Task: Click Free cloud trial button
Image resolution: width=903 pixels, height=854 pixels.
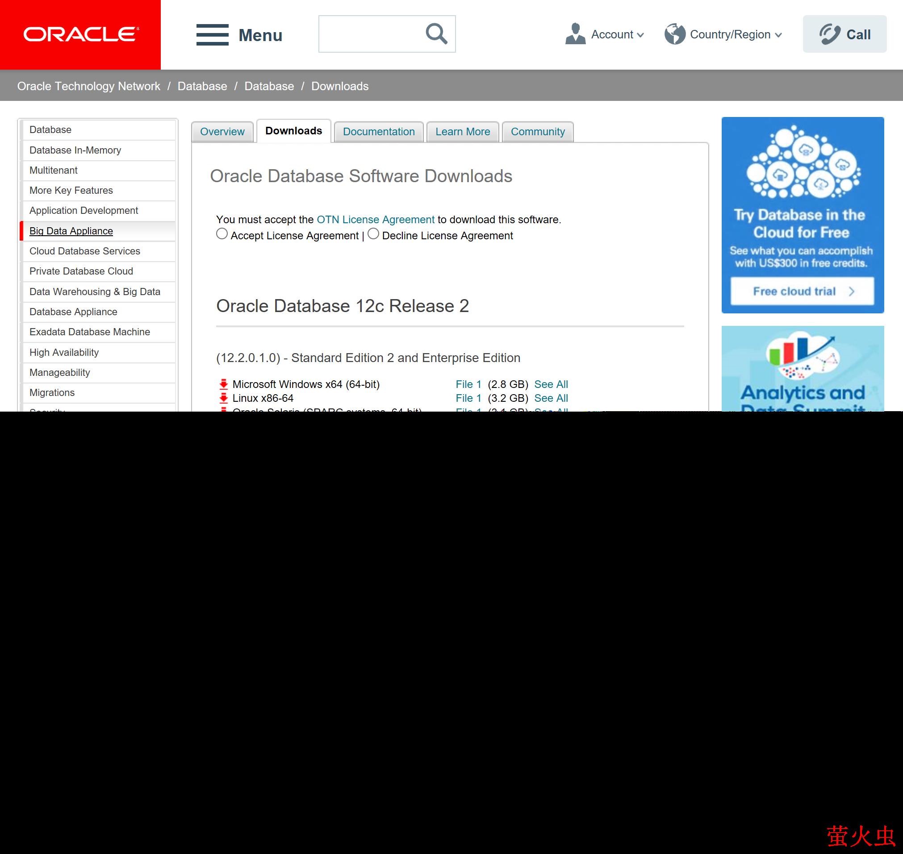Action: coord(802,292)
